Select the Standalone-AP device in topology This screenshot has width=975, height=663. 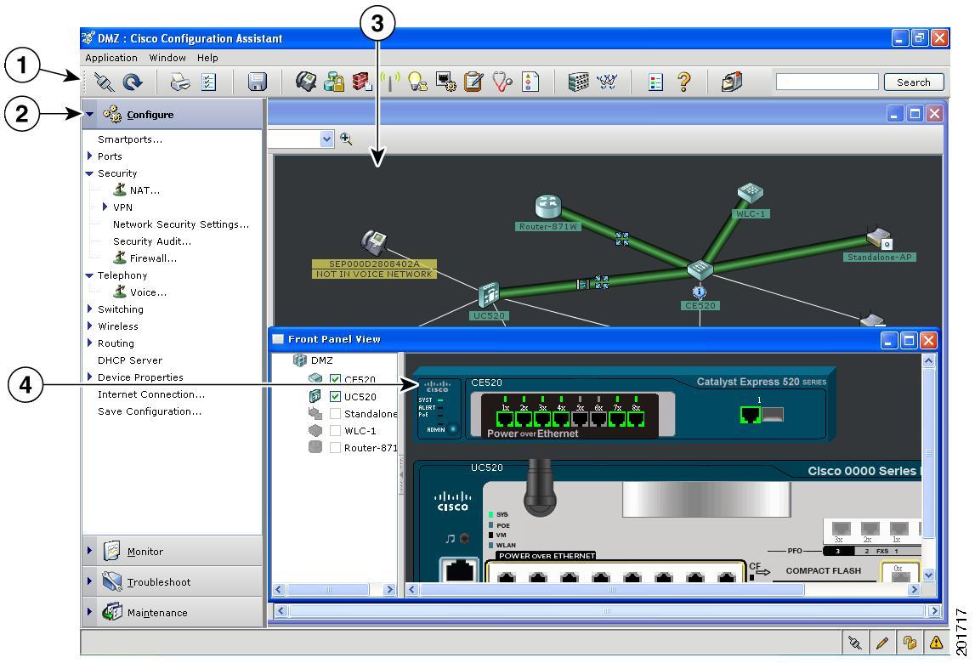pos(880,239)
